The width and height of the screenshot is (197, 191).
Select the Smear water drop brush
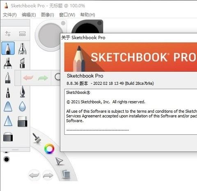pos(22,106)
